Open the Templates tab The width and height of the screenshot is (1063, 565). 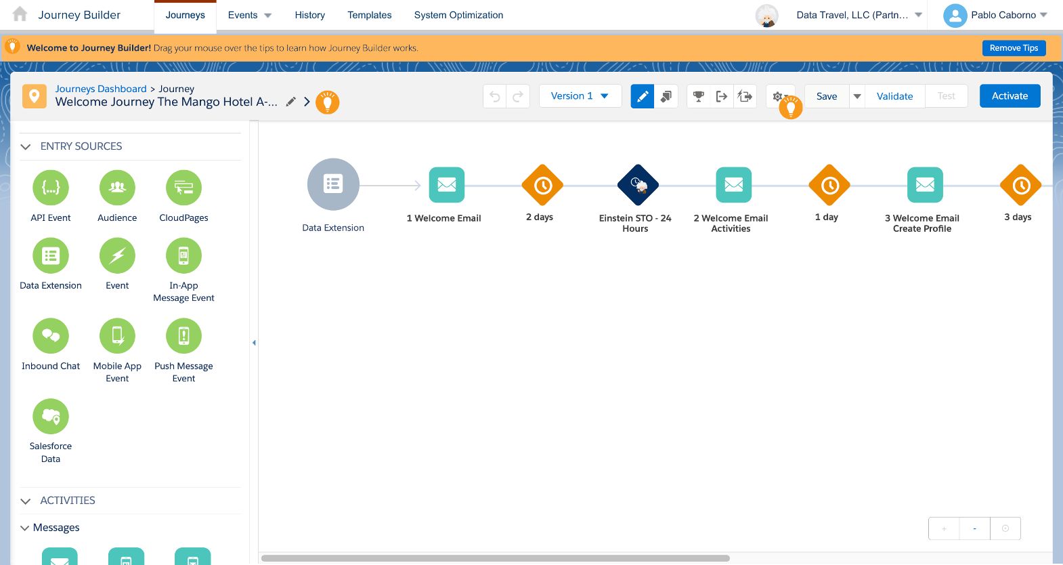click(x=370, y=15)
